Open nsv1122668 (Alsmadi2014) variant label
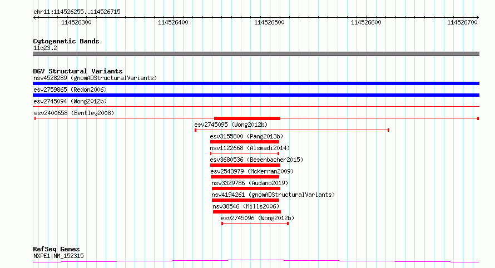The height and width of the screenshot is (268, 495). (250, 148)
